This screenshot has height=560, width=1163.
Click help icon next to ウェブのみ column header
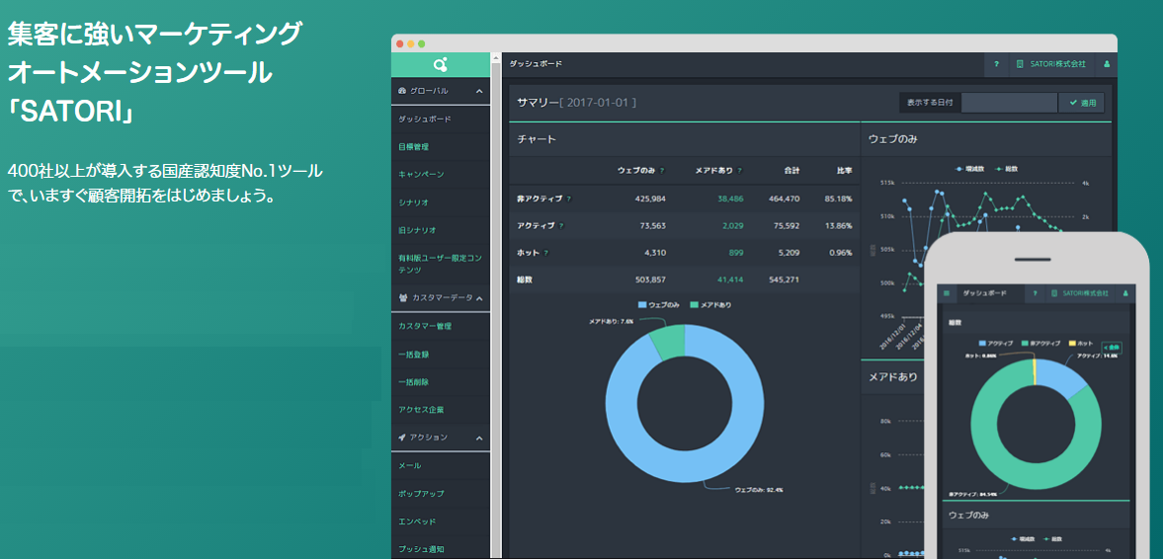coord(662,171)
